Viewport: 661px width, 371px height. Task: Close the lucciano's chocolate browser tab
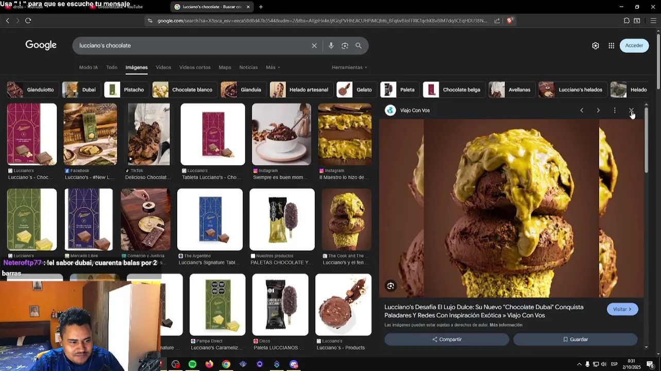(x=248, y=7)
